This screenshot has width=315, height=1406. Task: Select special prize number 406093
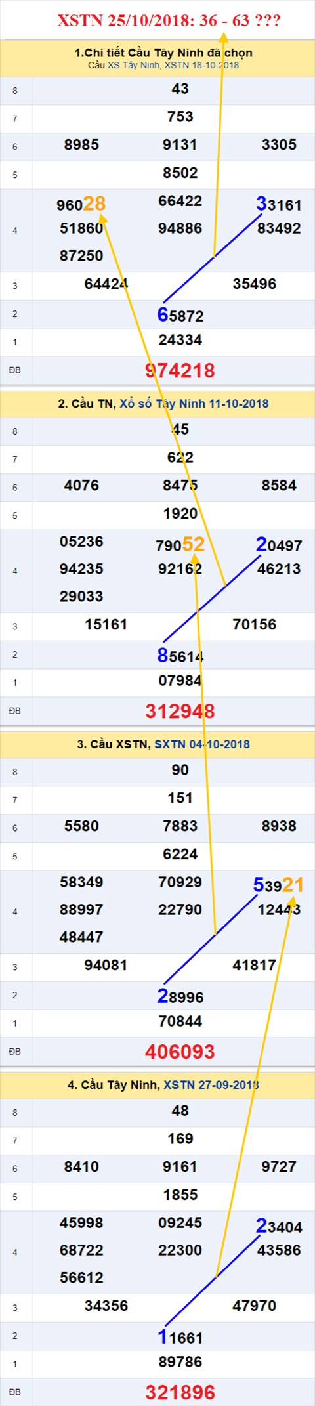pos(180,1052)
